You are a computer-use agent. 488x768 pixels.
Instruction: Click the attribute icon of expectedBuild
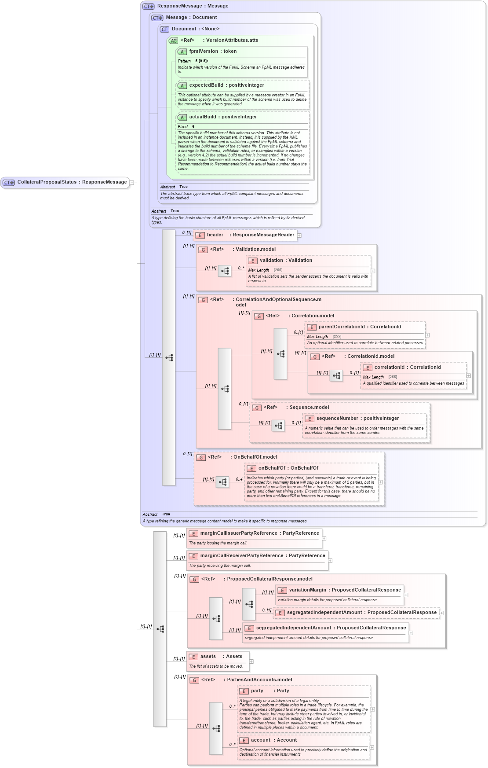(x=182, y=85)
